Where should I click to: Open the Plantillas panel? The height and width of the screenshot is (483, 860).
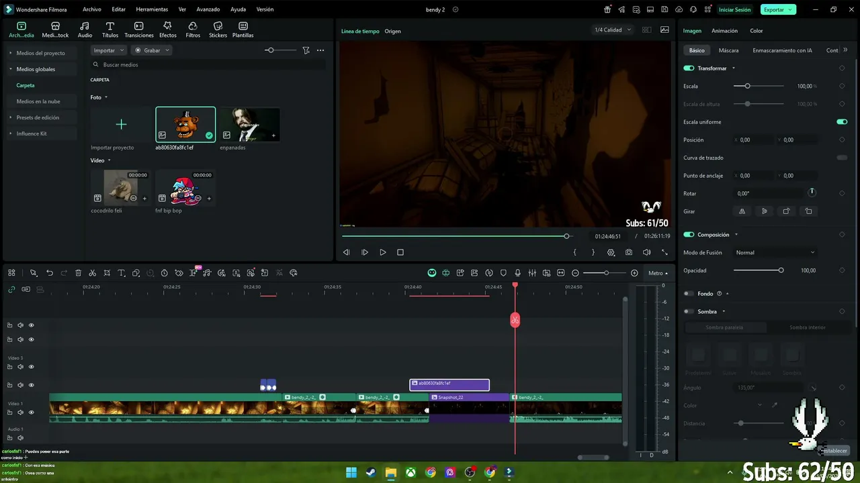coord(243,30)
